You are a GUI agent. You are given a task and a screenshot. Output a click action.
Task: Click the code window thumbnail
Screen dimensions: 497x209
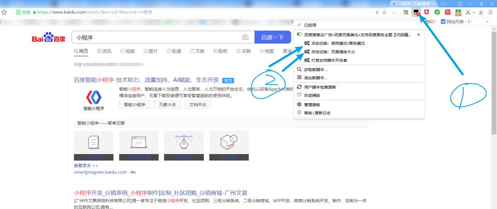point(139,146)
